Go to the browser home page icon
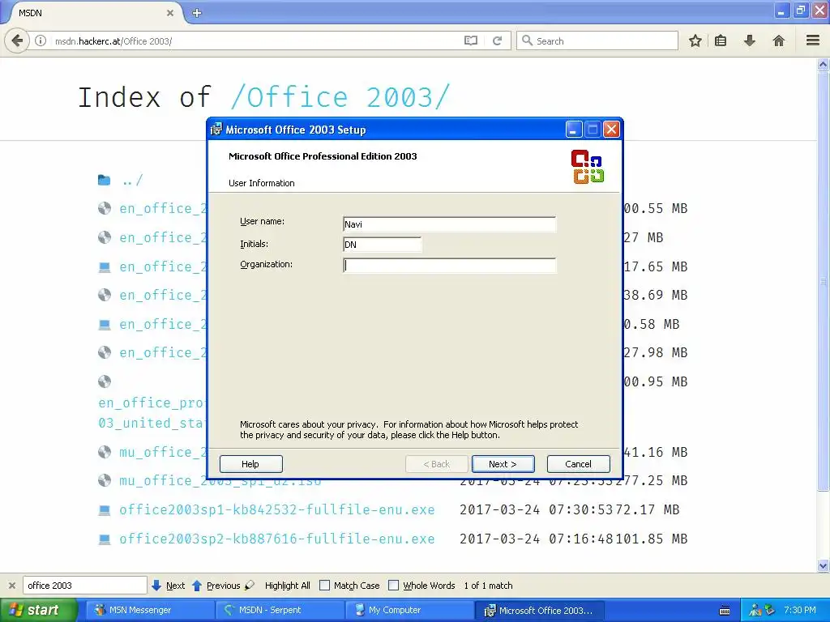 [x=779, y=40]
